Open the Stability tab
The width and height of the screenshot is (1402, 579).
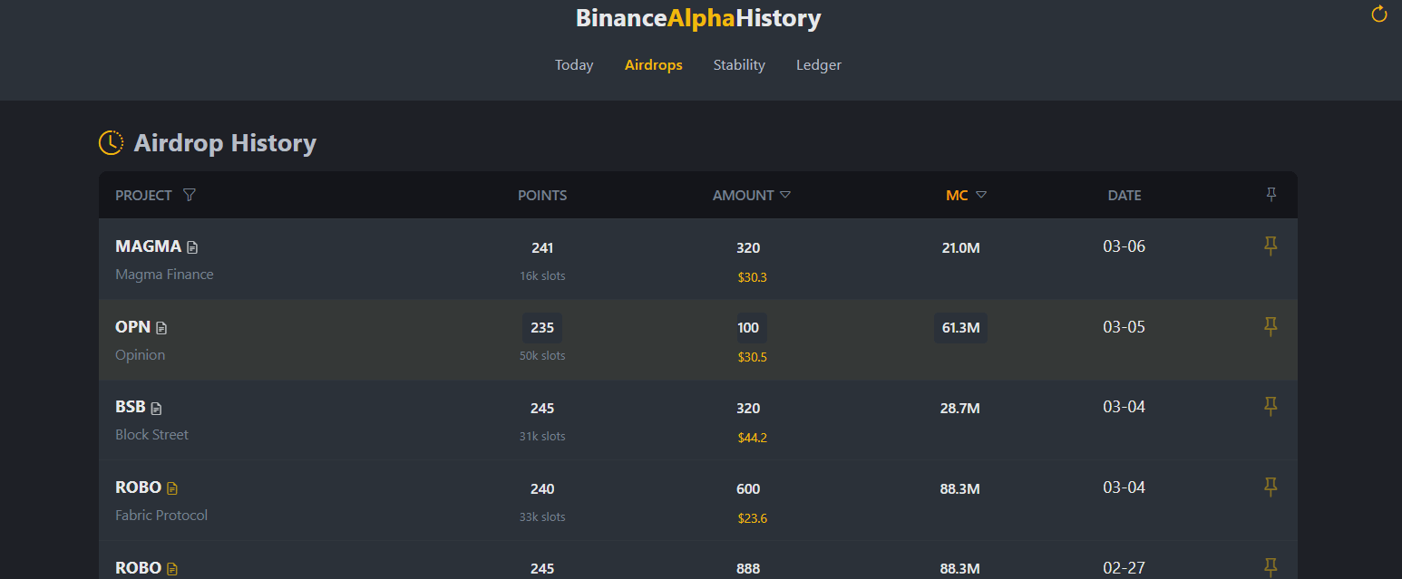[x=739, y=65]
